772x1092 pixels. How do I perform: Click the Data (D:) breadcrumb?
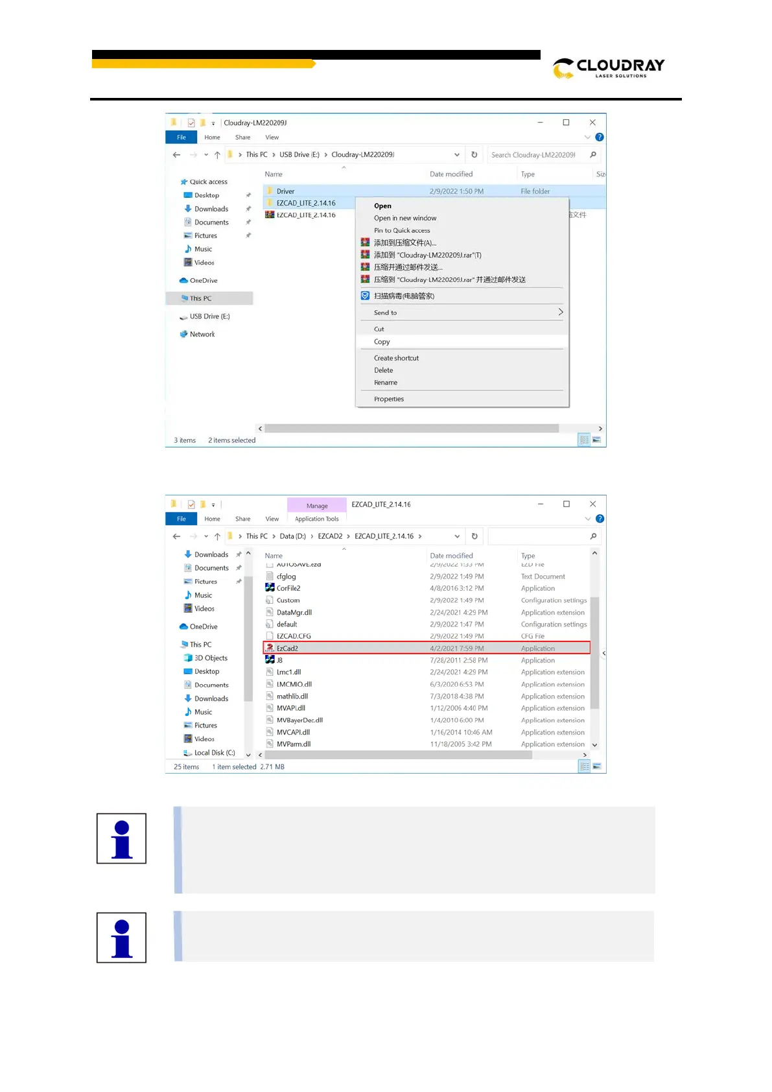[x=292, y=536]
